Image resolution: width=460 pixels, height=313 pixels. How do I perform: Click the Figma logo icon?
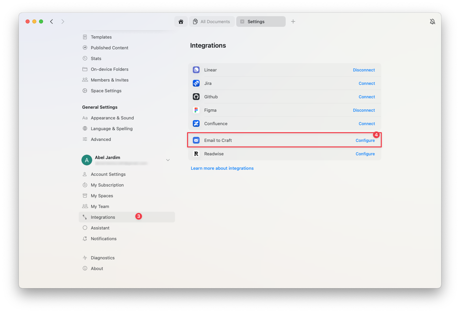[x=196, y=110]
